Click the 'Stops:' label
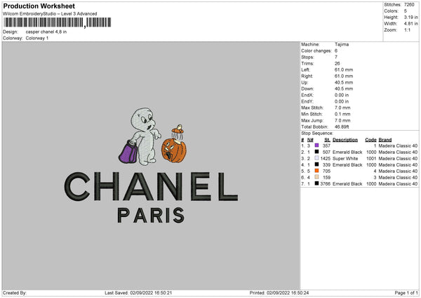 [307, 57]
